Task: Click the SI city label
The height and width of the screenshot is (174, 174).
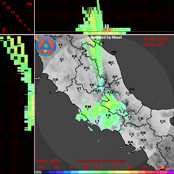Action: coord(62,60)
